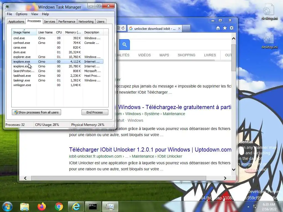Click the browser Home icon
The width and height of the screenshot is (283, 212).
point(218,28)
